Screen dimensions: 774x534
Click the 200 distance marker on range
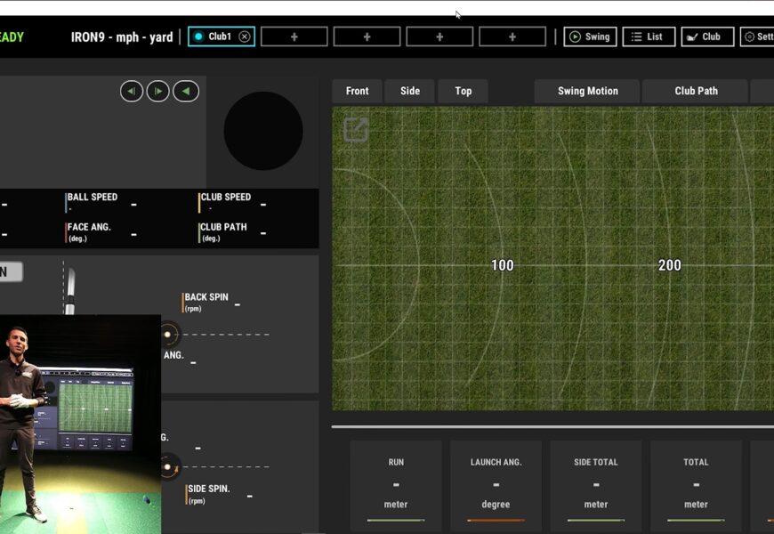(669, 265)
